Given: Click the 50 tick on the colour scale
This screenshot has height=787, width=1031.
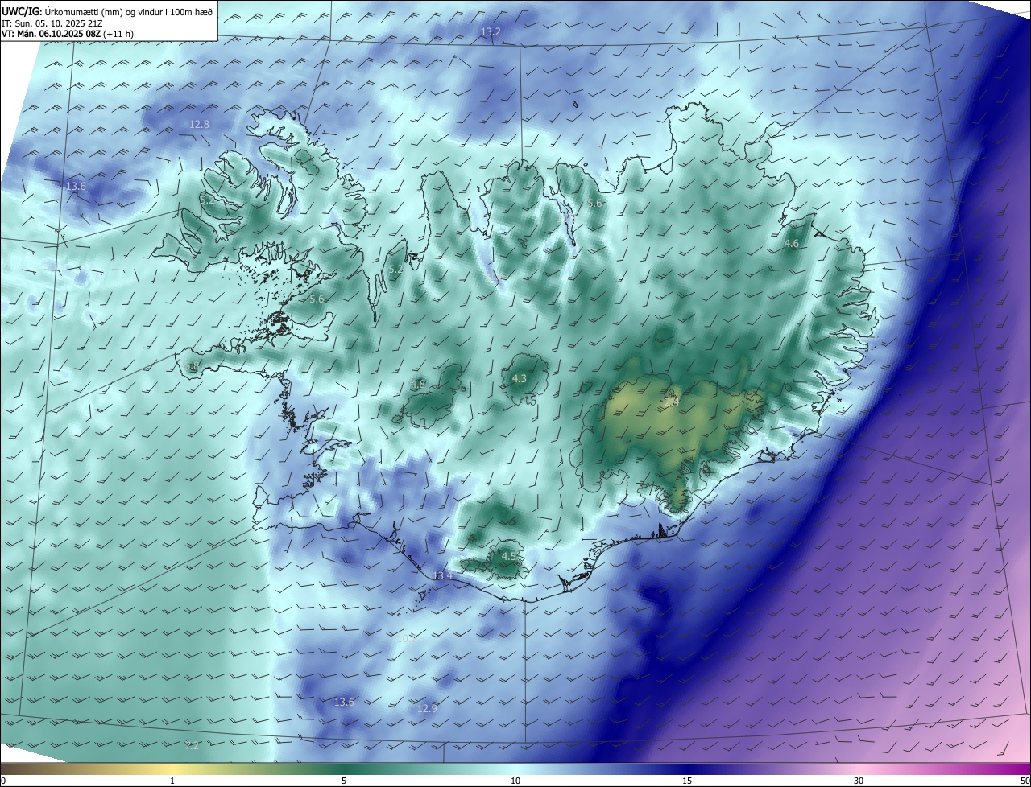Looking at the screenshot, I should (x=1025, y=781).
